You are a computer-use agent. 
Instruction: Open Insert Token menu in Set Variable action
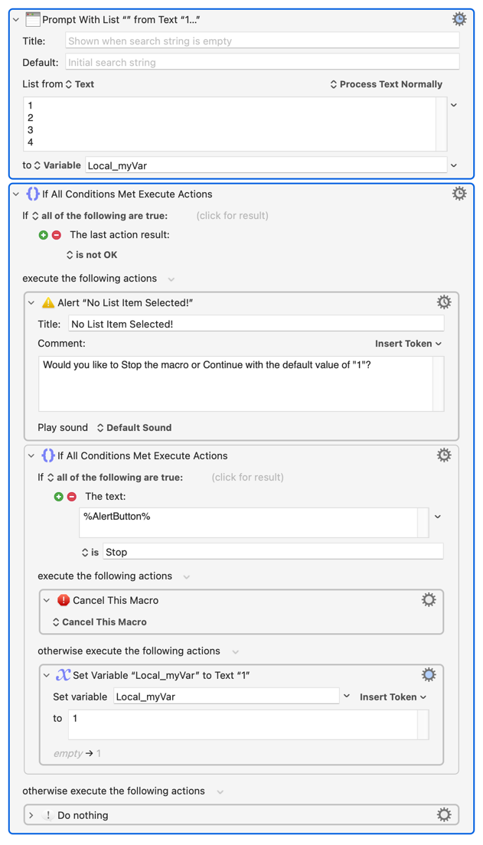393,697
